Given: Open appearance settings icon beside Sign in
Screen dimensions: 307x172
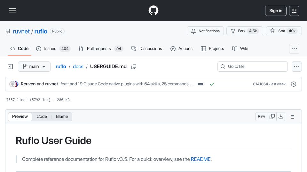Looking at the screenshot, I should (x=294, y=11).
